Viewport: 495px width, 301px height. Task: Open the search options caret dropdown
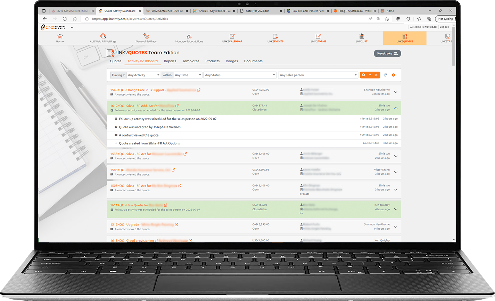[x=370, y=75]
